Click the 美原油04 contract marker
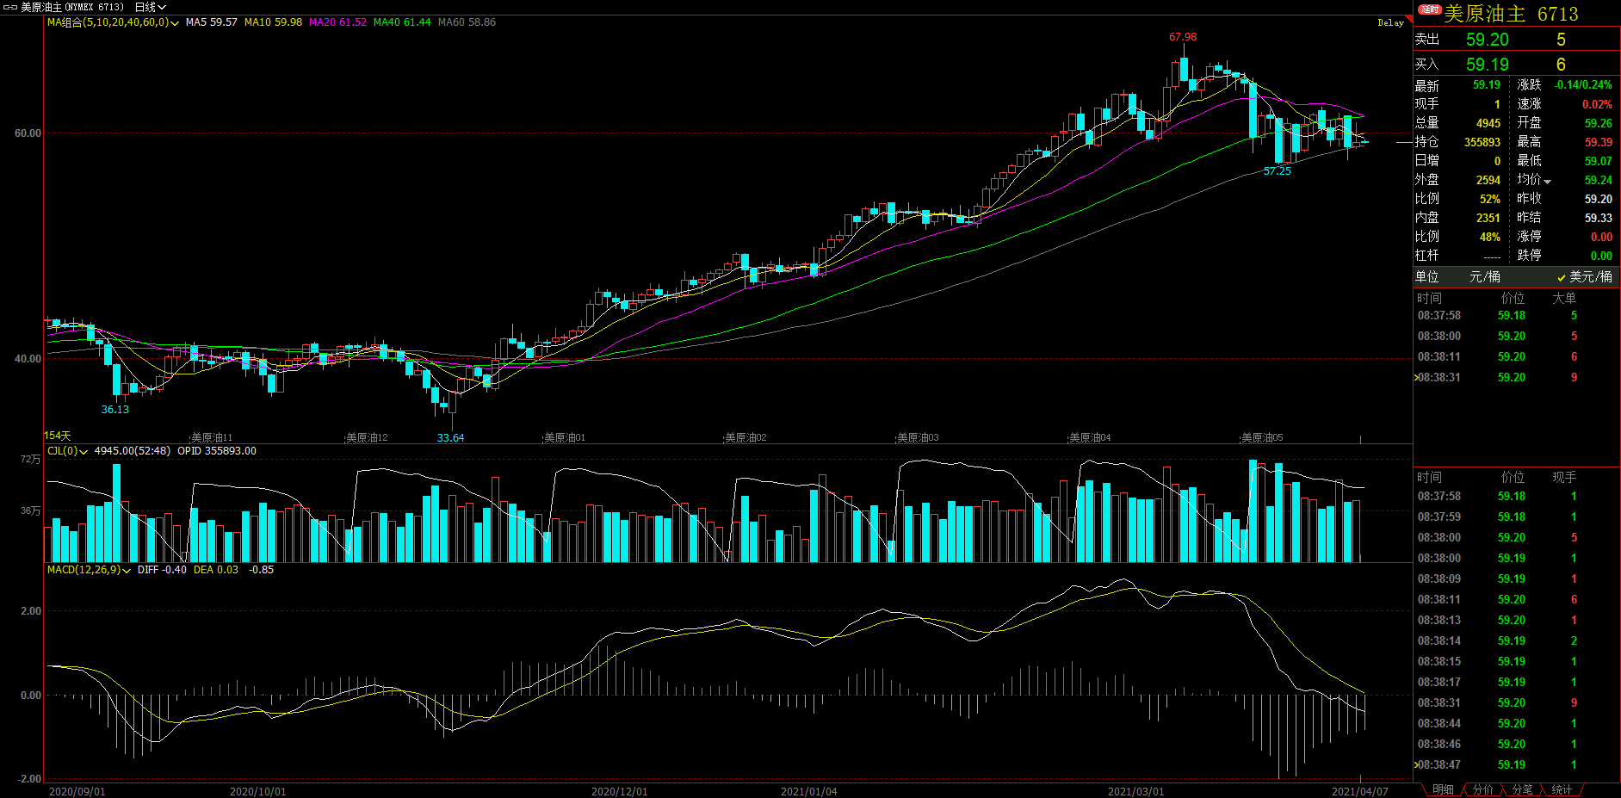 coord(1090,438)
